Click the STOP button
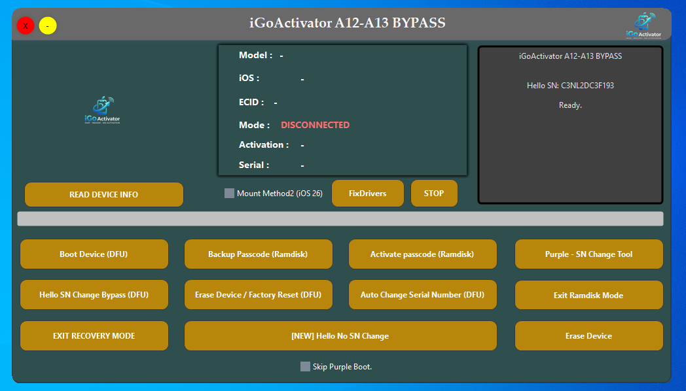 [434, 193]
